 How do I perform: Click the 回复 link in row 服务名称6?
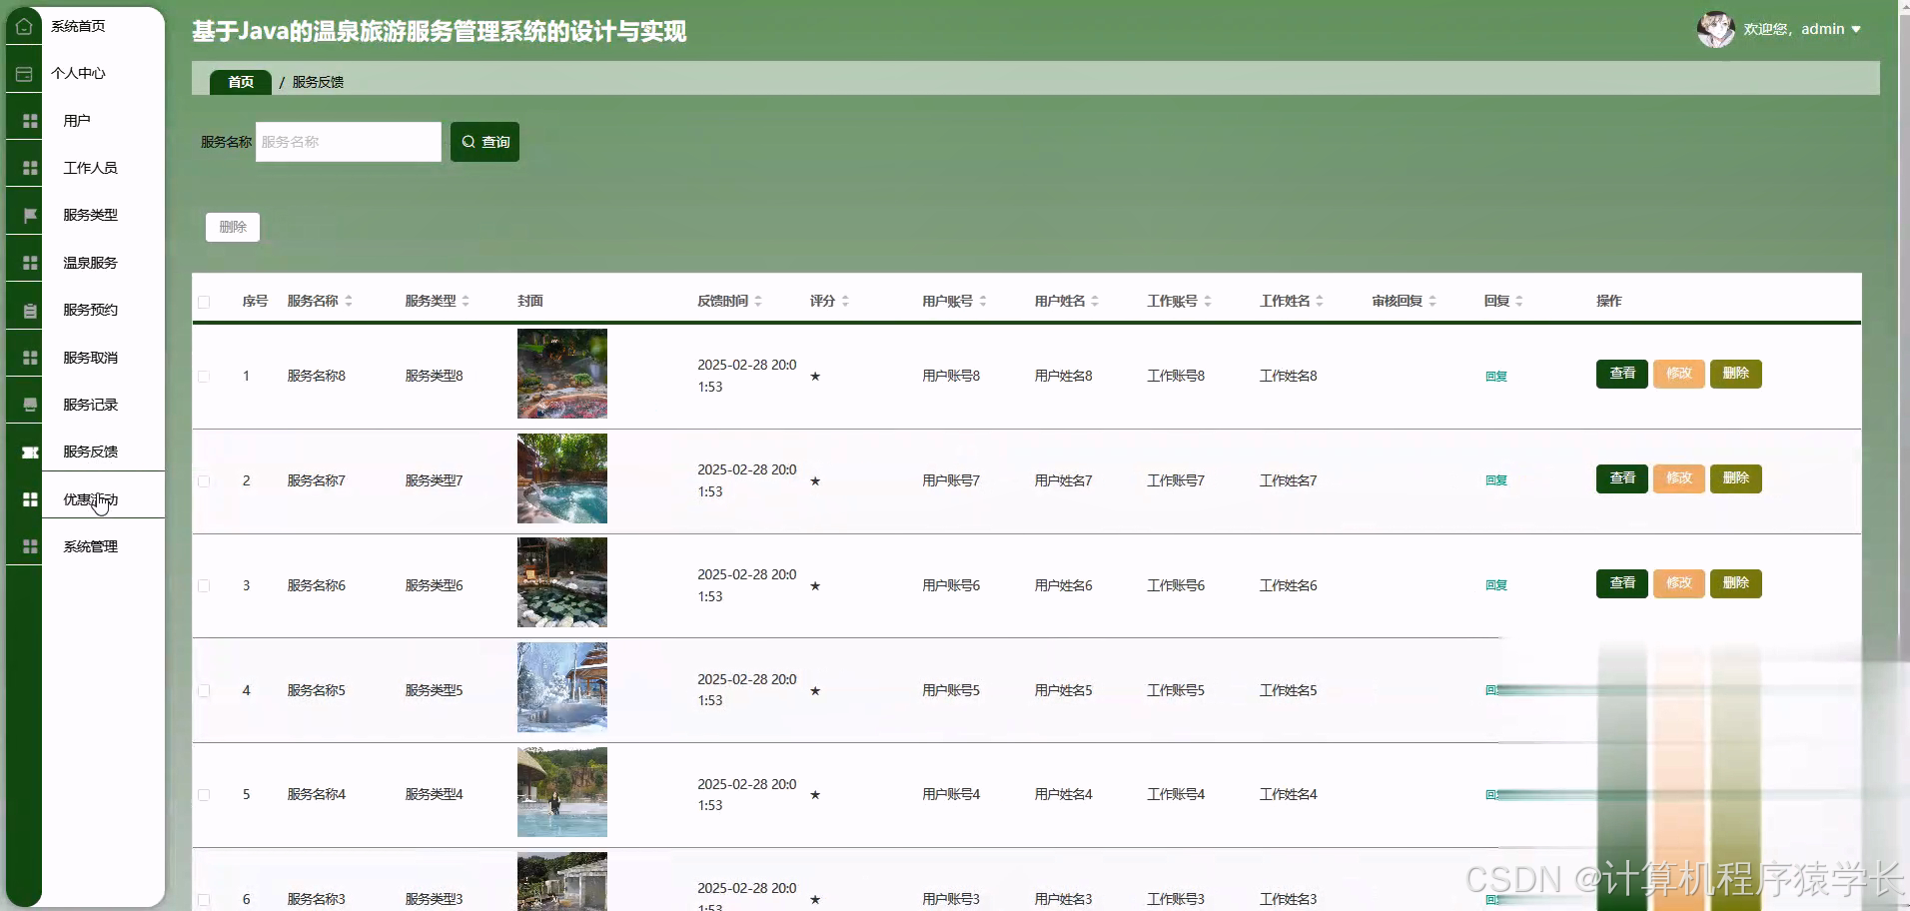[1496, 585]
